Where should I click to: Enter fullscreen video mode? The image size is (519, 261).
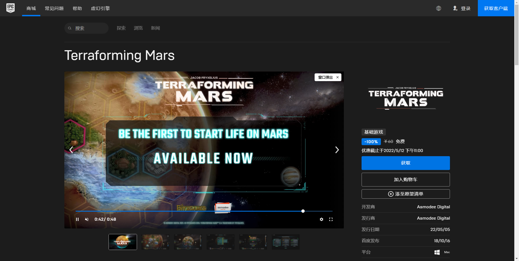[x=331, y=219]
